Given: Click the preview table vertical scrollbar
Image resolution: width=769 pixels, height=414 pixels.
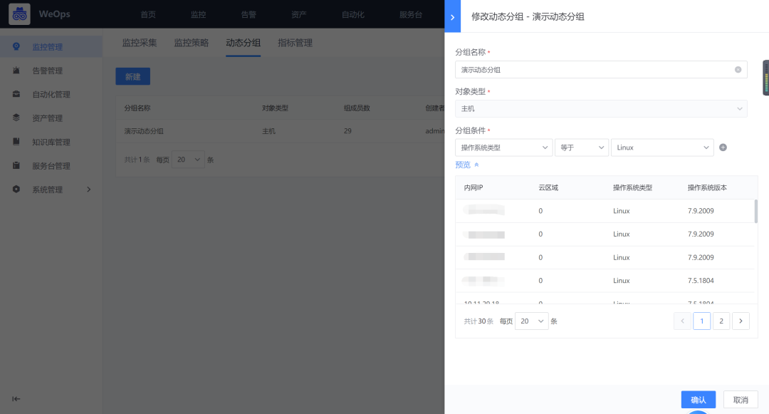Looking at the screenshot, I should [x=755, y=210].
